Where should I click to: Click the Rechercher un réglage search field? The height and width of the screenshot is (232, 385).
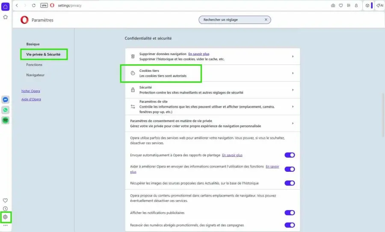coord(231,20)
